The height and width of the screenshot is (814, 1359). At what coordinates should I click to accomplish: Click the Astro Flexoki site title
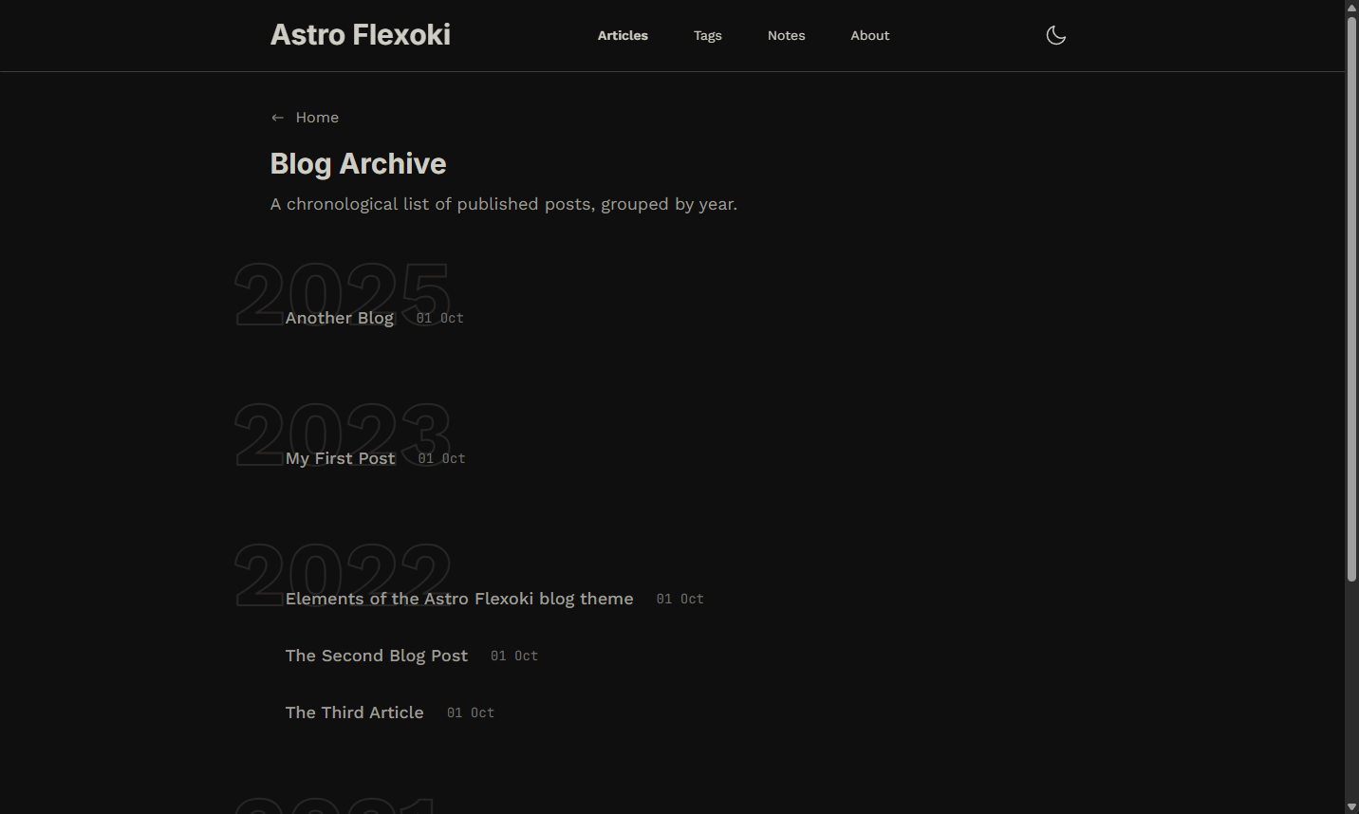pyautogui.click(x=361, y=35)
